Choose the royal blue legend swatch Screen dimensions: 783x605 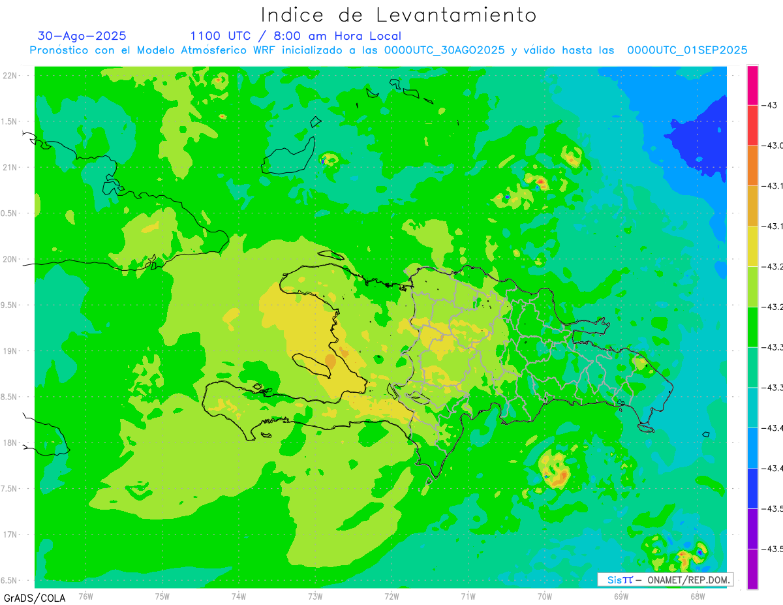coord(752,488)
